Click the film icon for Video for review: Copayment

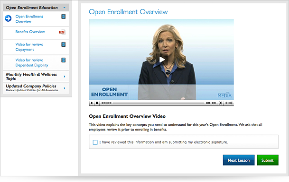(64, 44)
